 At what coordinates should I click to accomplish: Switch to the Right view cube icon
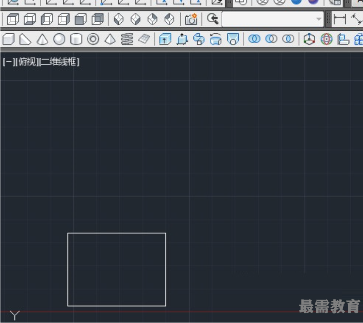64,19
